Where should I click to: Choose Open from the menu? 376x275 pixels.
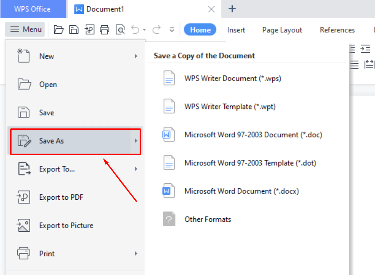pos(75,84)
